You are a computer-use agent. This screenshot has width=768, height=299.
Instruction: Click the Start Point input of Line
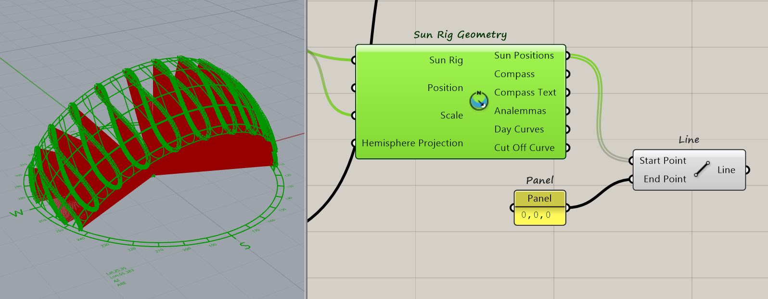pyautogui.click(x=663, y=161)
